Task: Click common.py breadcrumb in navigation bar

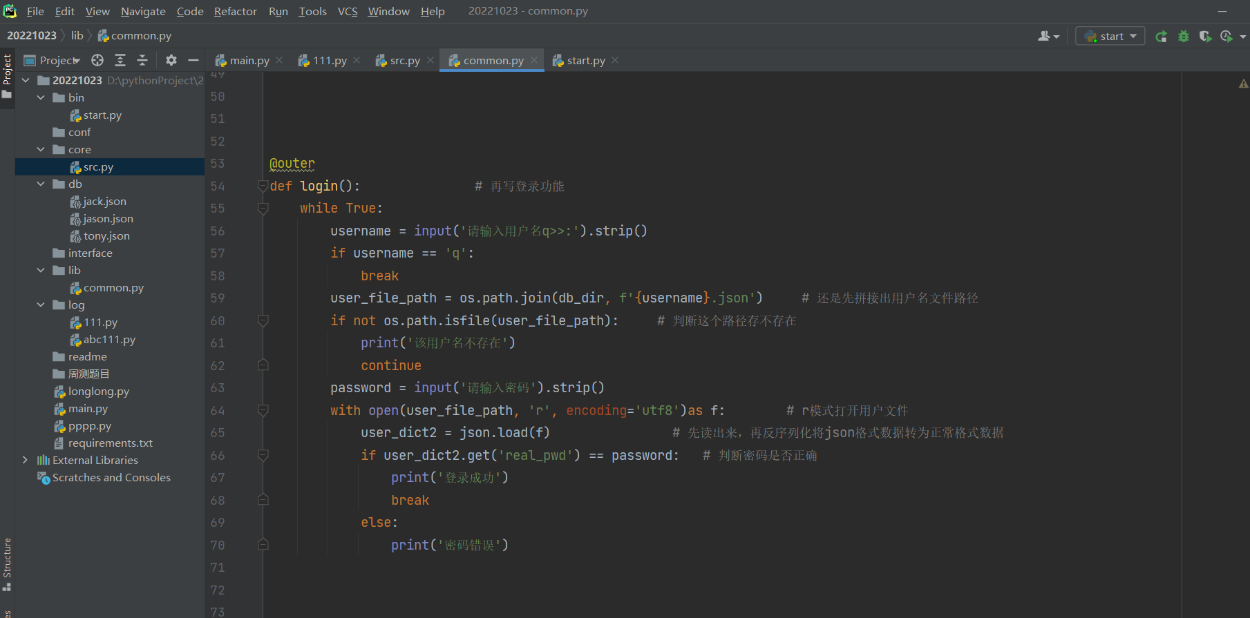Action: (x=135, y=36)
